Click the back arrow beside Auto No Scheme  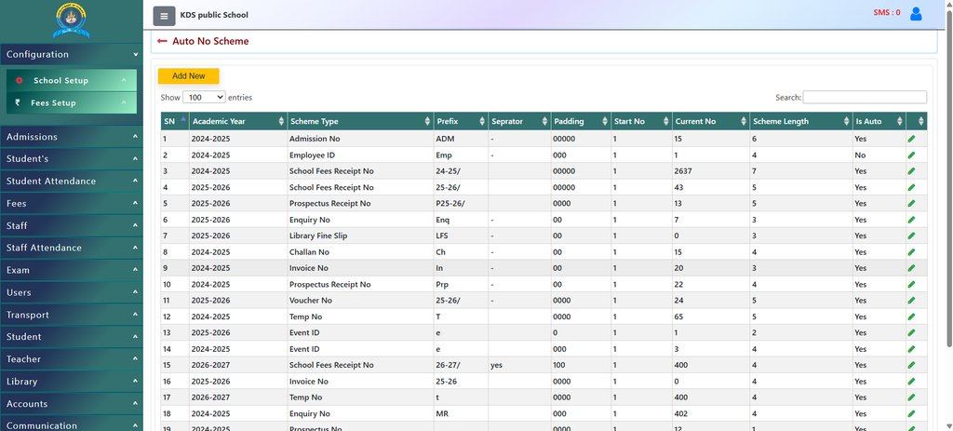162,41
